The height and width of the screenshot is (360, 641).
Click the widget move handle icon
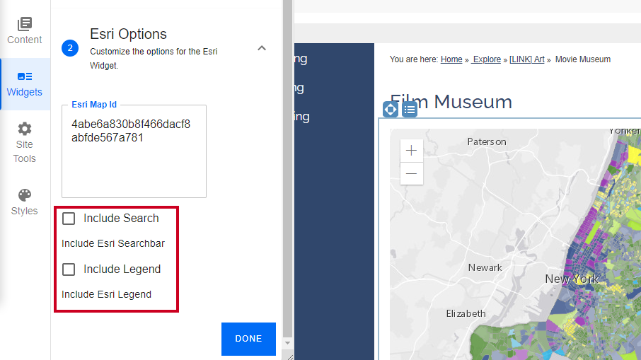point(391,110)
